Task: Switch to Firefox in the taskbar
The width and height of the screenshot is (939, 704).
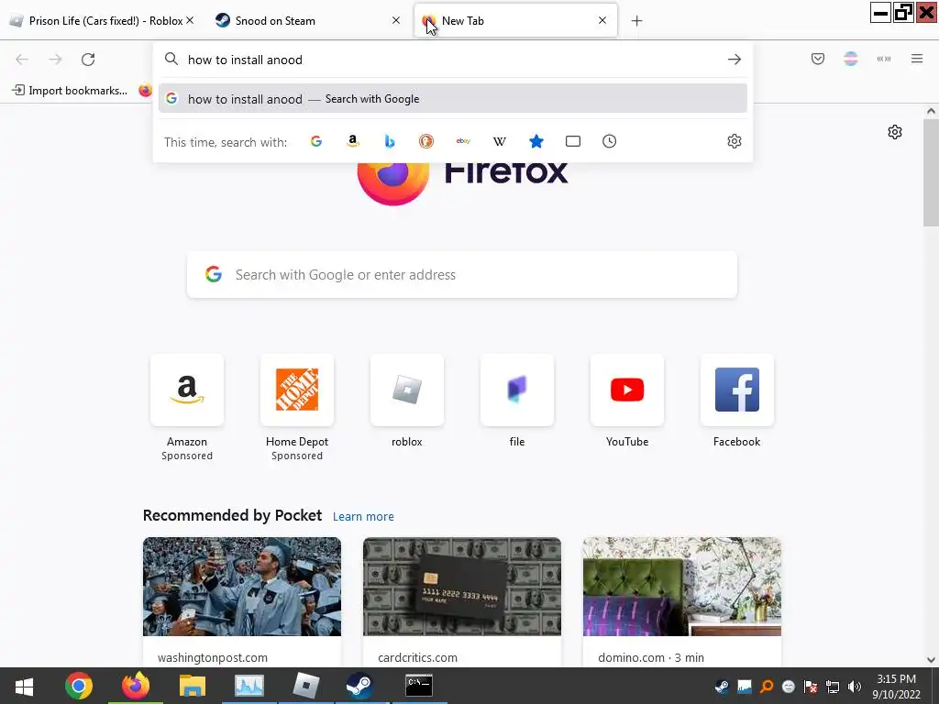Action: click(136, 686)
